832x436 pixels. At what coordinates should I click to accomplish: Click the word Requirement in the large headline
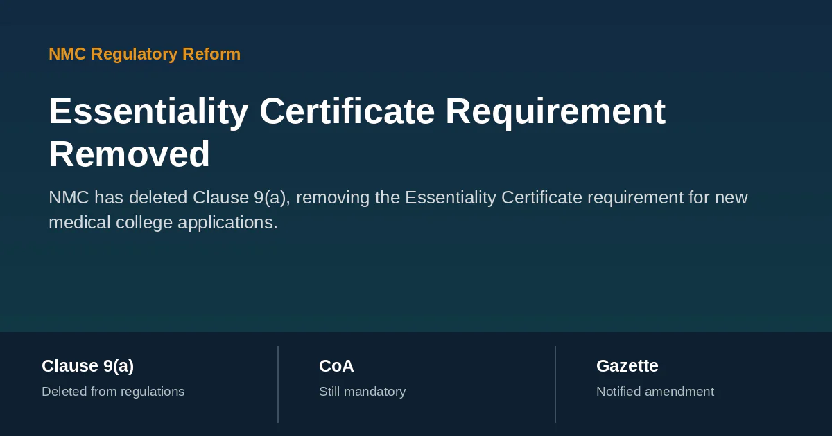[x=555, y=112]
